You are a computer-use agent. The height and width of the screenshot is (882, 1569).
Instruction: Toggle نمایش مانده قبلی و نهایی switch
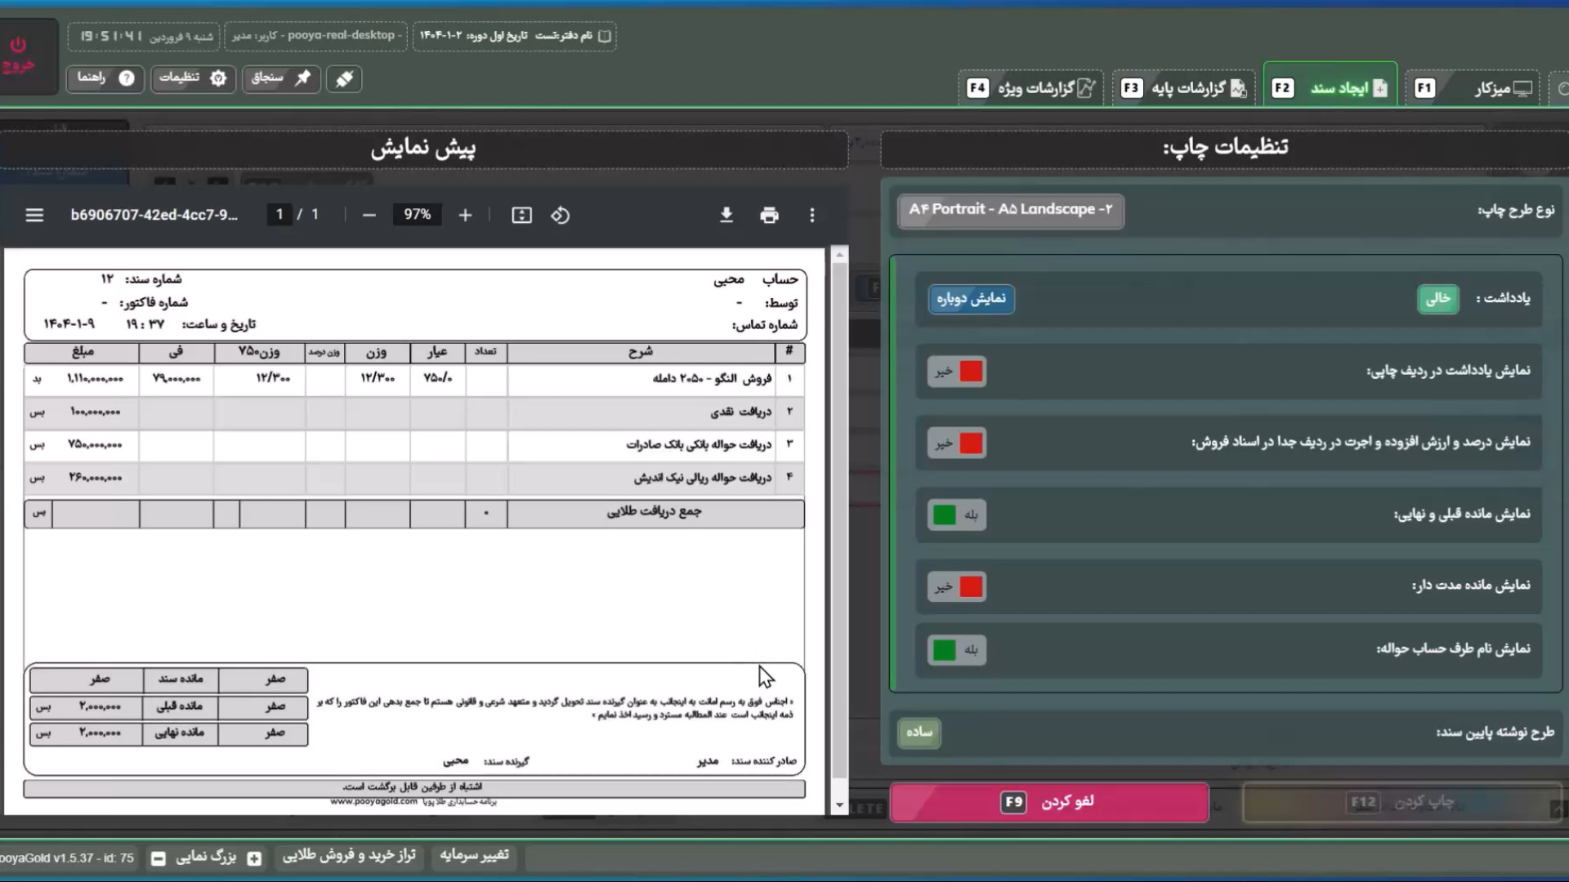957,514
